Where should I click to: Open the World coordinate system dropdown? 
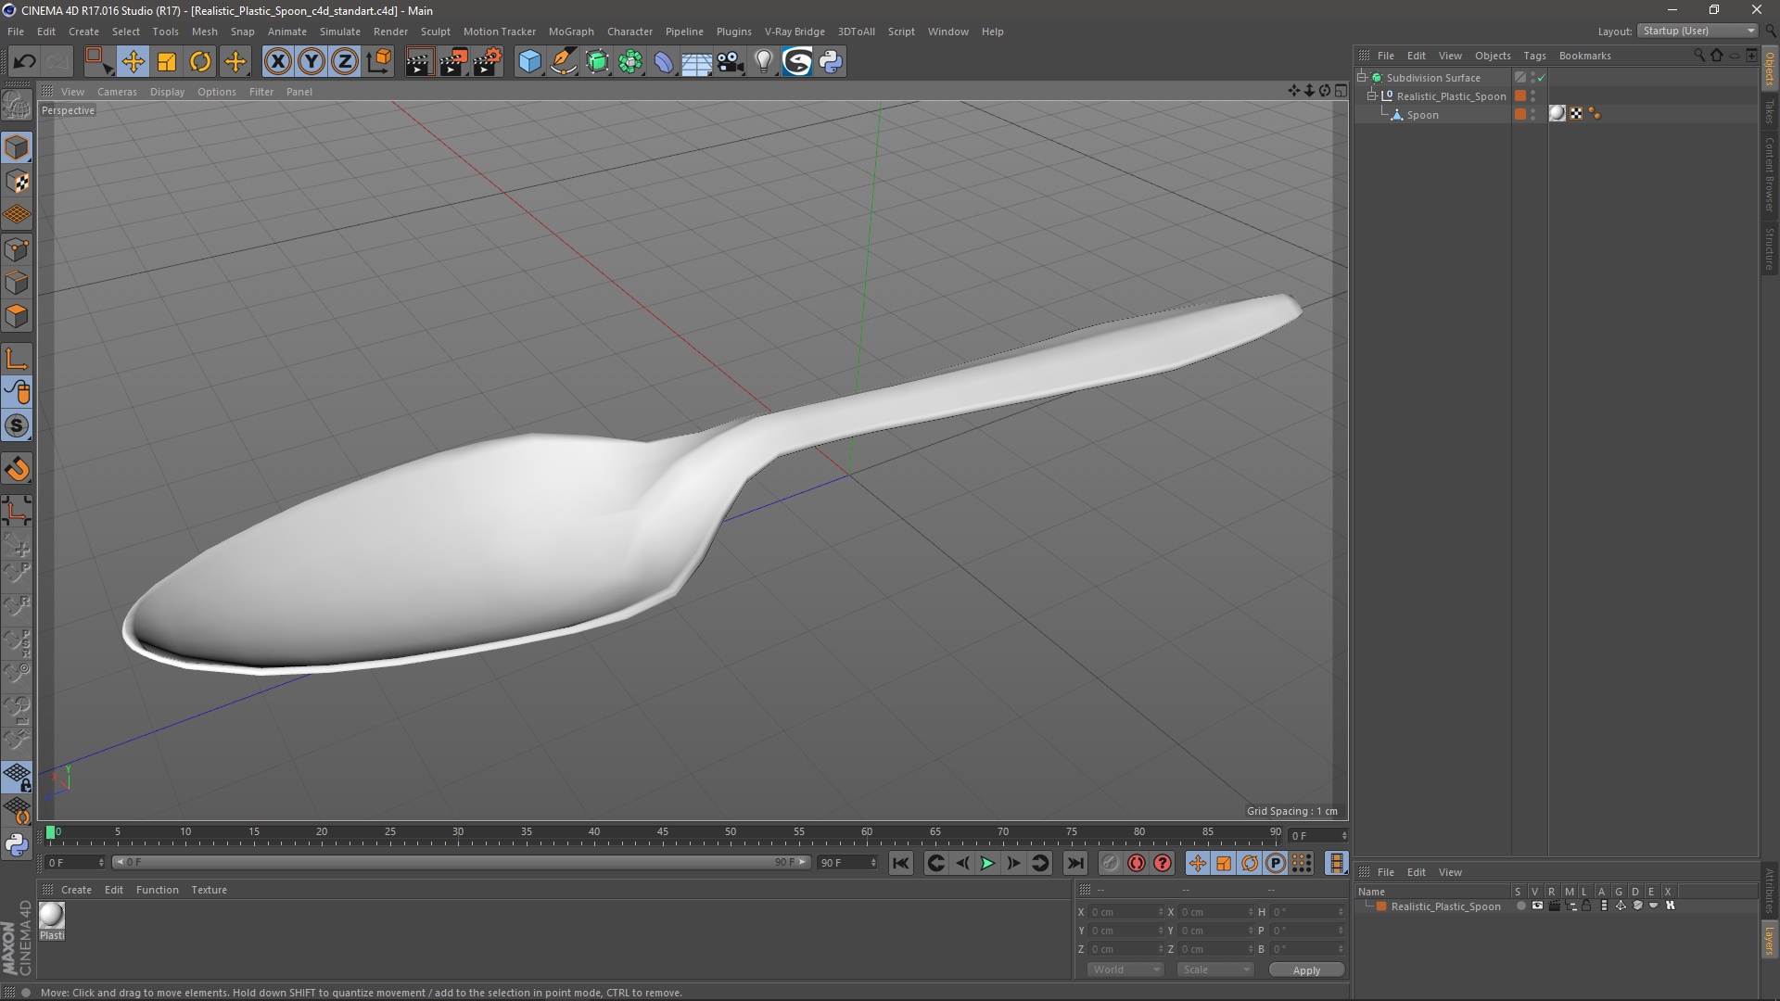[x=1125, y=969]
